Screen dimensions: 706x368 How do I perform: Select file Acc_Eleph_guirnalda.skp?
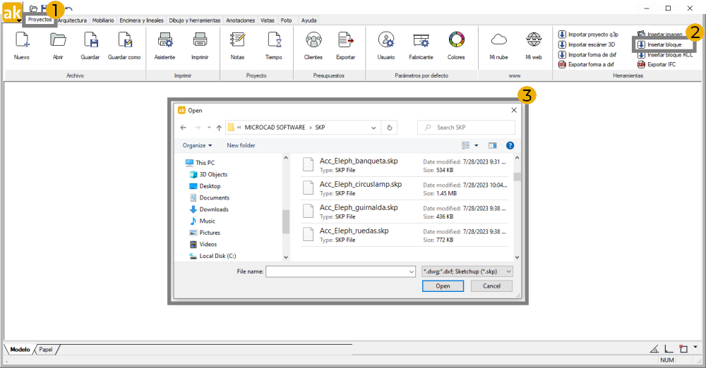tap(405, 212)
